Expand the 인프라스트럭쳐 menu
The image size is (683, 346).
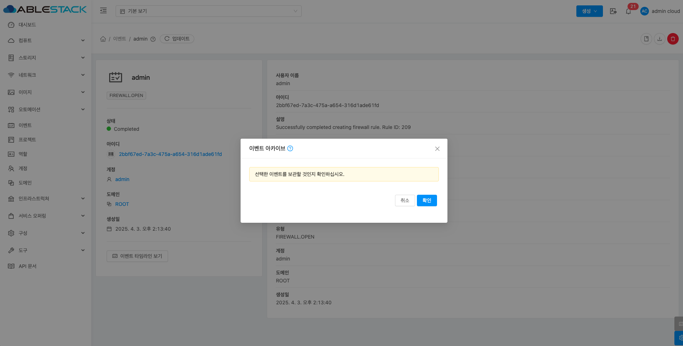click(46, 199)
